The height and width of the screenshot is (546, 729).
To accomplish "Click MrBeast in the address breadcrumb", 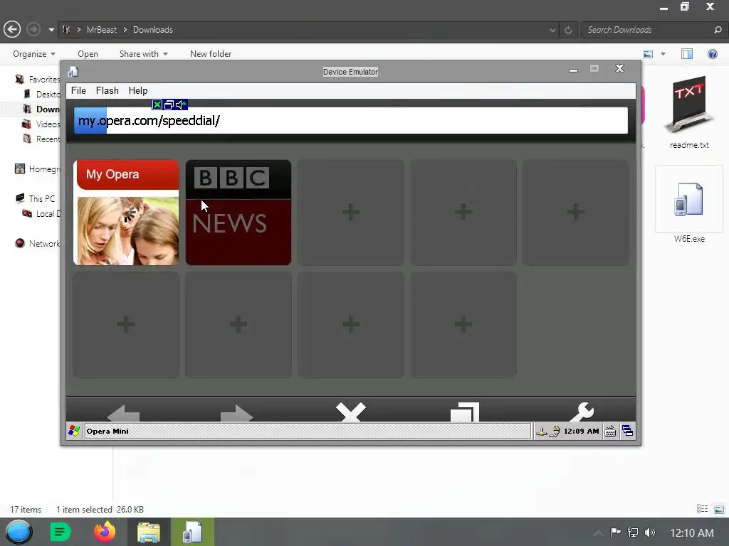I will [102, 30].
